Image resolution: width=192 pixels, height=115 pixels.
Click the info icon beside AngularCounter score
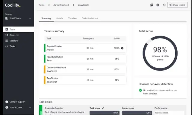(x=122, y=48)
